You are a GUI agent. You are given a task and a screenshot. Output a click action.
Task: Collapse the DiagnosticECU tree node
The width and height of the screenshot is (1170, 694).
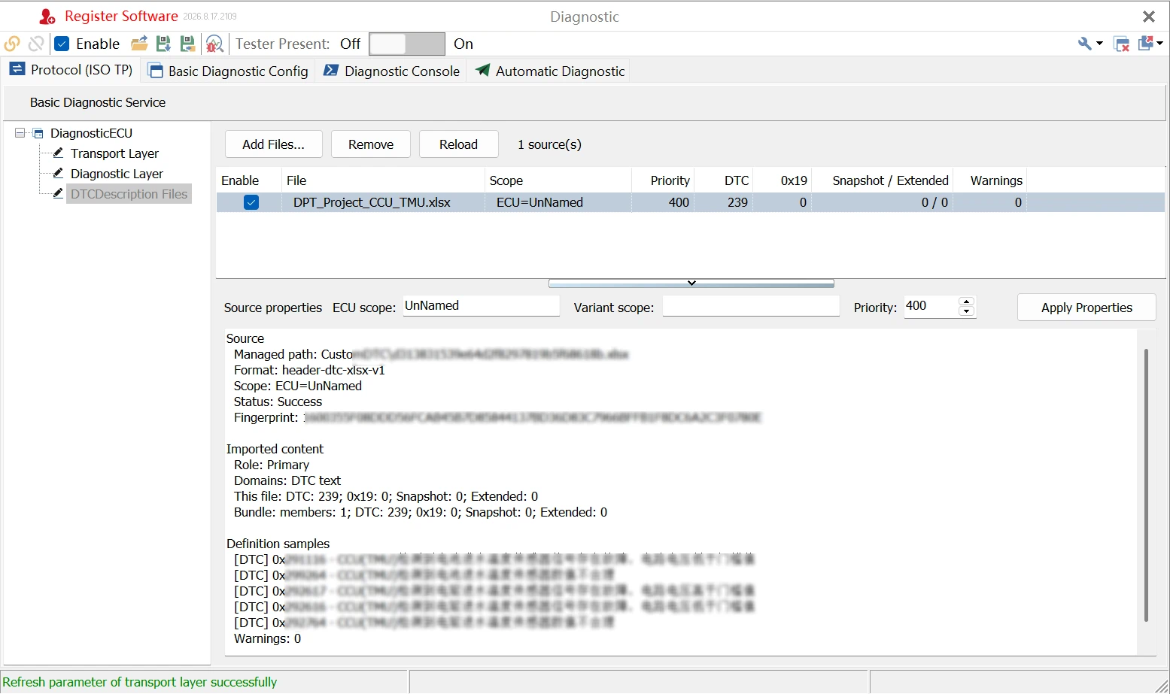20,133
